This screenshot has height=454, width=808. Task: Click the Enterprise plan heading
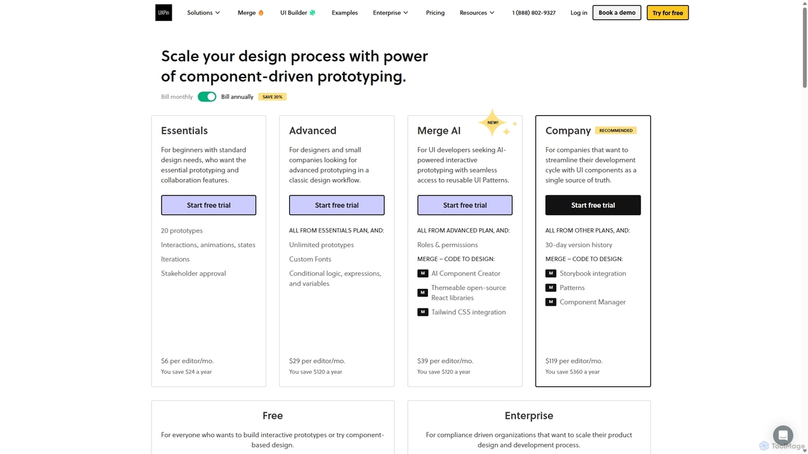[x=529, y=416]
